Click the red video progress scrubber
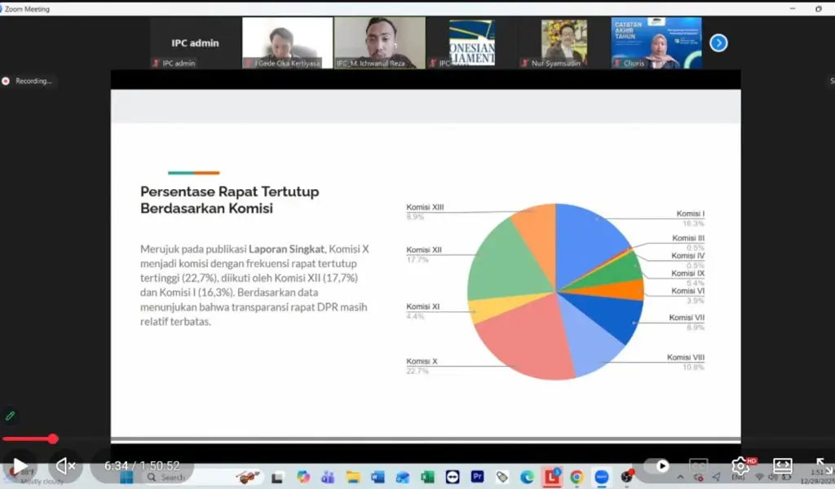This screenshot has height=489, width=835. (53, 438)
